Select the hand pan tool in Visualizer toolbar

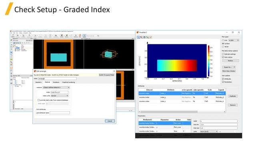coord(144,37)
